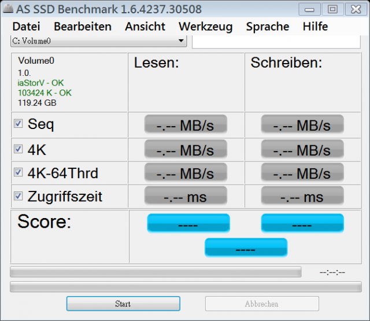This screenshot has width=370, height=321.
Task: Click the Schreiben: column header
Action: coord(286,63)
